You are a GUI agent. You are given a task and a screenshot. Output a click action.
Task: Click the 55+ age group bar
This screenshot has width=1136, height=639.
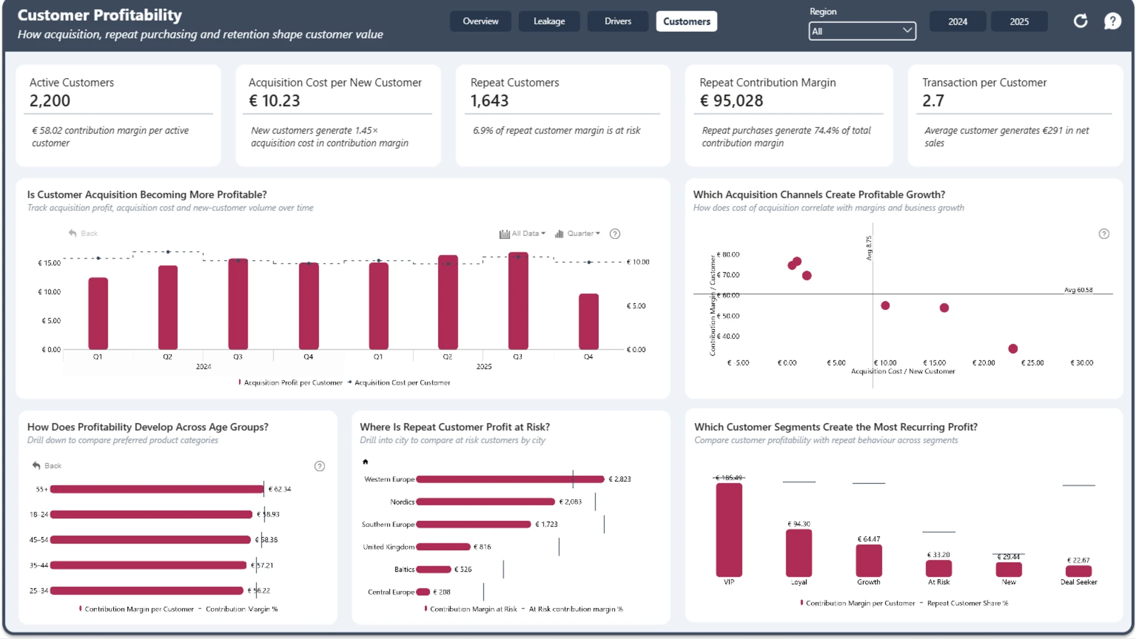(x=157, y=489)
